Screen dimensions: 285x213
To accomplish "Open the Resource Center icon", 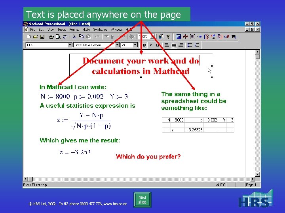I will (161, 37).
